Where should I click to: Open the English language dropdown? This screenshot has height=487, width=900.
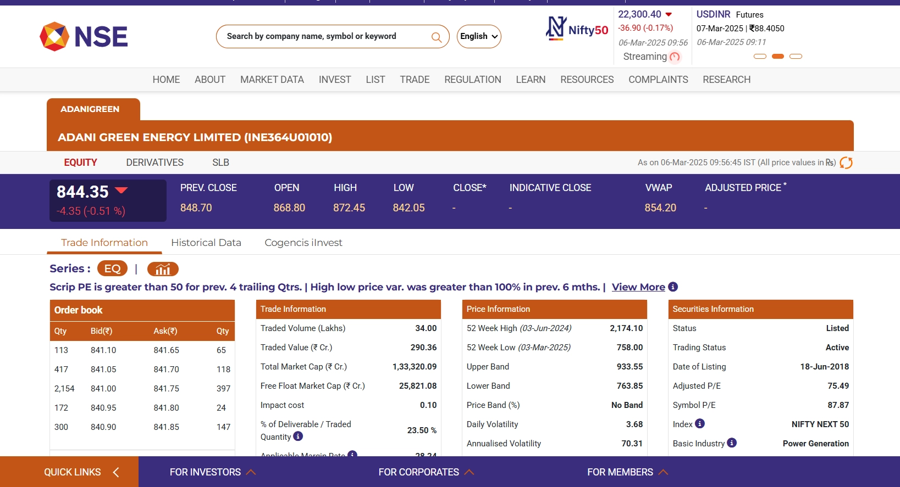pyautogui.click(x=479, y=36)
